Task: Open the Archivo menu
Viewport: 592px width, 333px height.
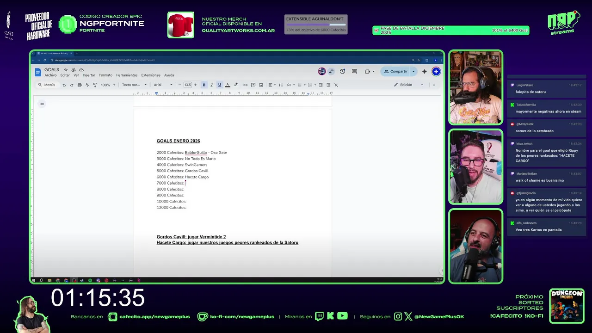Action: tap(50, 75)
